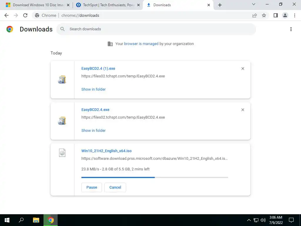Open the Downloads page more actions menu
This screenshot has width=301, height=226.
tap(291, 29)
